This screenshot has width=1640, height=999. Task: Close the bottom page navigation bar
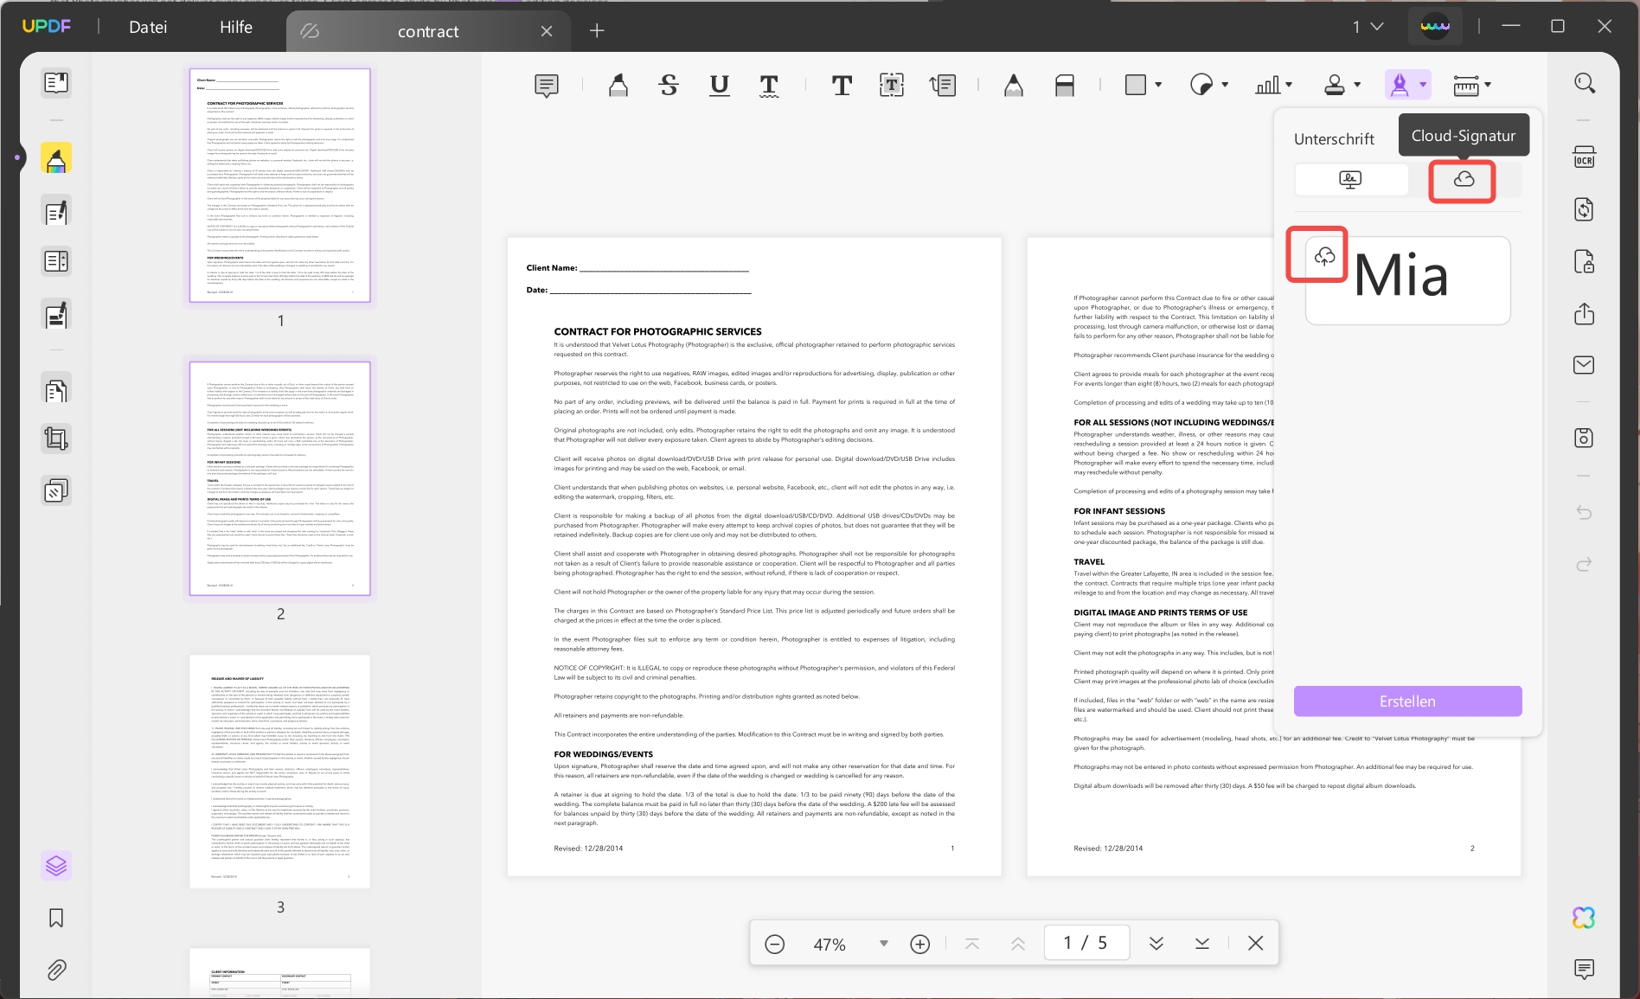pyautogui.click(x=1256, y=944)
